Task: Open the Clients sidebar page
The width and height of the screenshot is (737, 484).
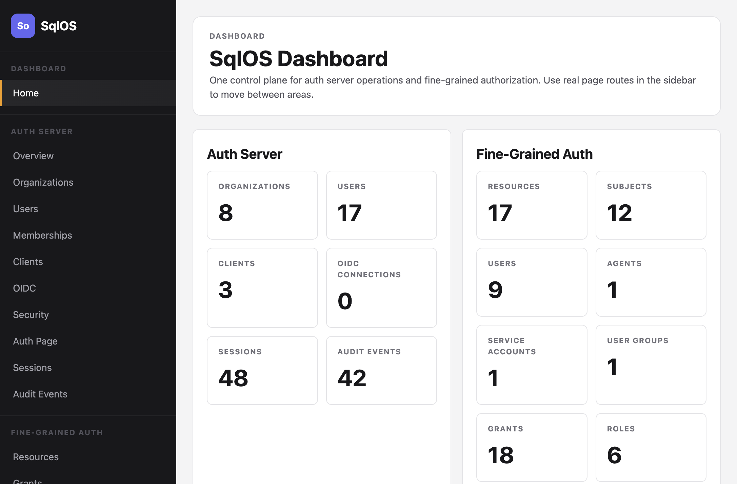Action: tap(28, 262)
